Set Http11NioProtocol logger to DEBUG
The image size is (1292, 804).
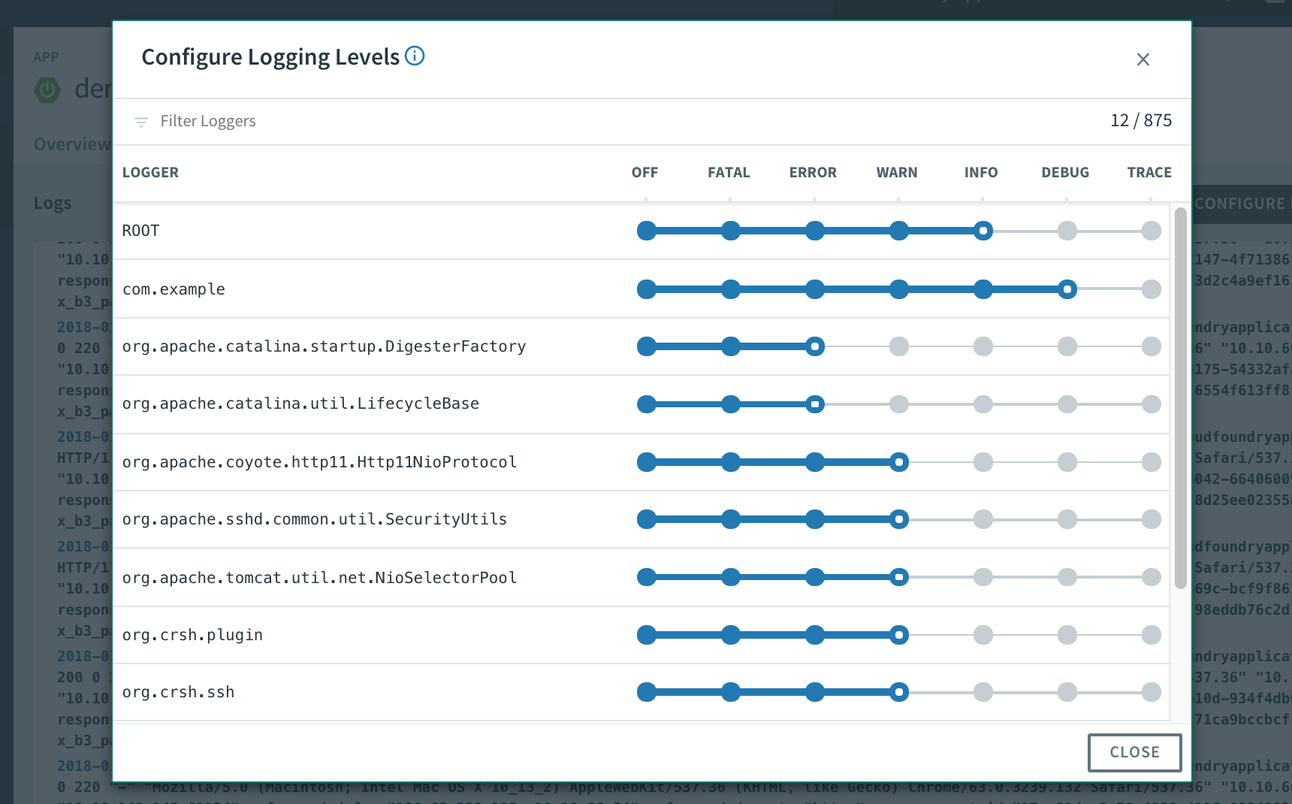1067,462
